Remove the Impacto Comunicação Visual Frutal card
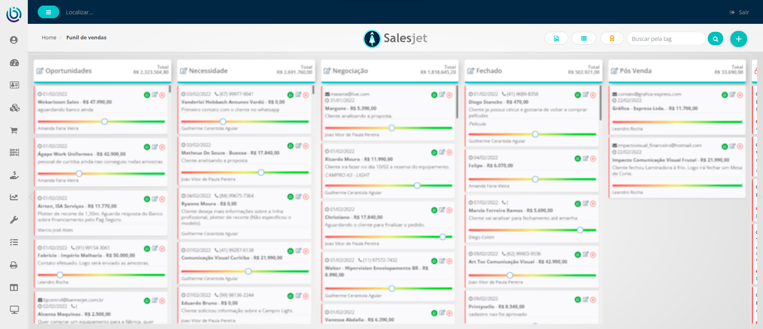Image resolution: width=763 pixels, height=329 pixels. (x=740, y=147)
